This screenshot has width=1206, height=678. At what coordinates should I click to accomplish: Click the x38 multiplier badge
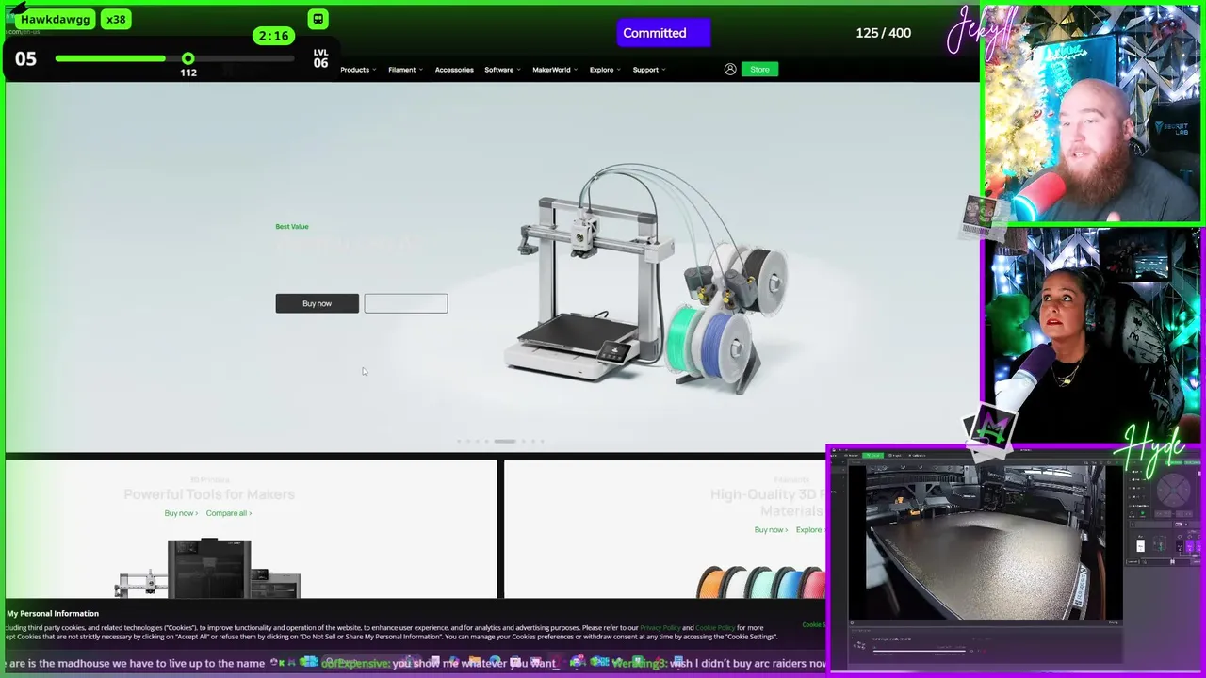pyautogui.click(x=116, y=19)
